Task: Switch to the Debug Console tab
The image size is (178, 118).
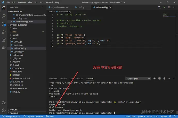Action: (x=76, y=79)
